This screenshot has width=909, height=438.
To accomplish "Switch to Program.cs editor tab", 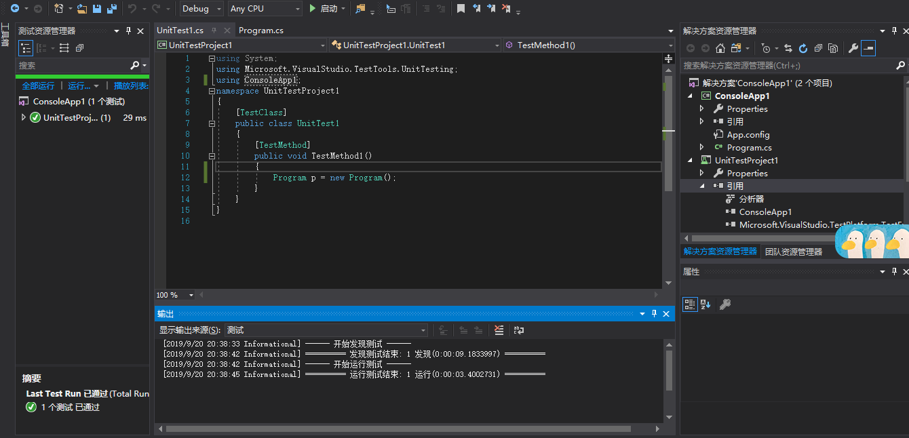I will pos(261,31).
